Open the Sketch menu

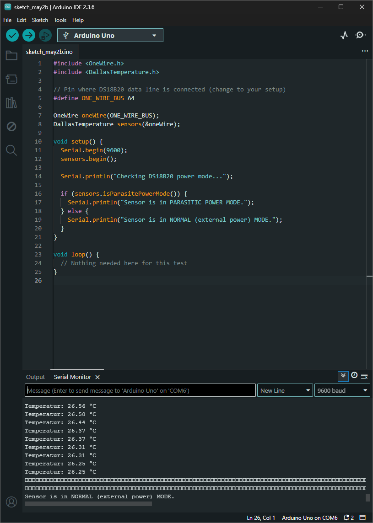40,20
